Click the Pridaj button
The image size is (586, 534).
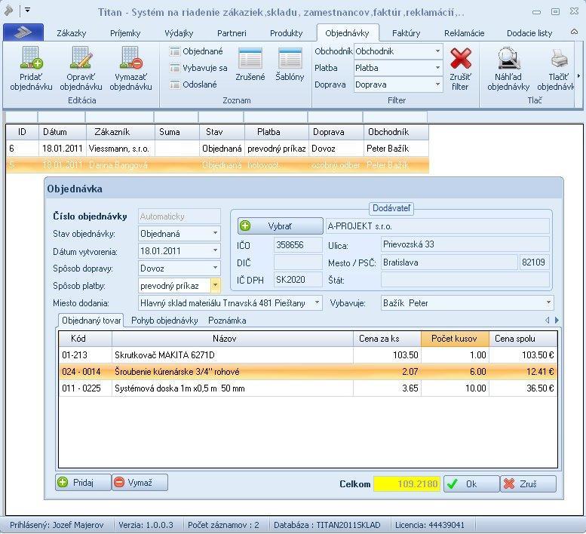[83, 483]
